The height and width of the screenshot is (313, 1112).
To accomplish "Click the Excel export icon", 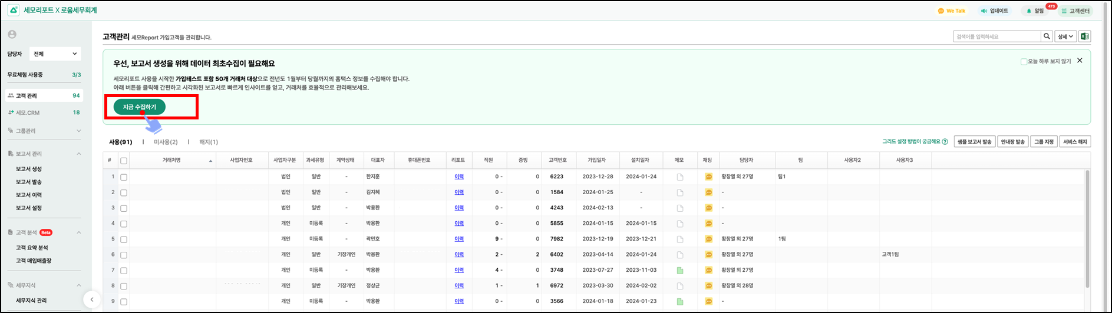I will click(x=1084, y=36).
